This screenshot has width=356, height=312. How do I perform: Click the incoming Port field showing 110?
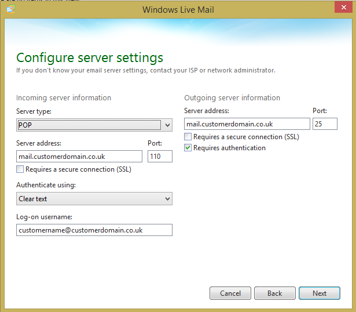[160, 157]
